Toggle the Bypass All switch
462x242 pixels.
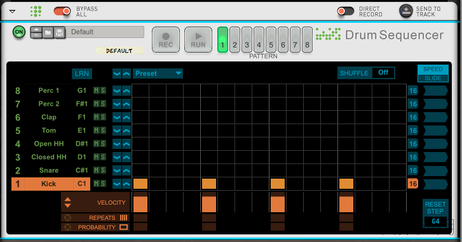click(x=62, y=11)
